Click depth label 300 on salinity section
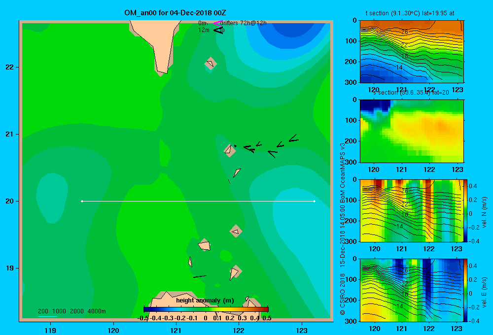This screenshot has width=493, height=335. tap(351, 162)
